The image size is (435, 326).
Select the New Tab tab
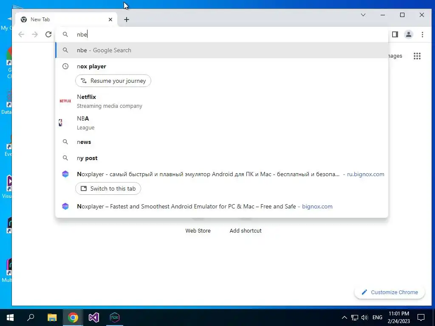(x=67, y=20)
